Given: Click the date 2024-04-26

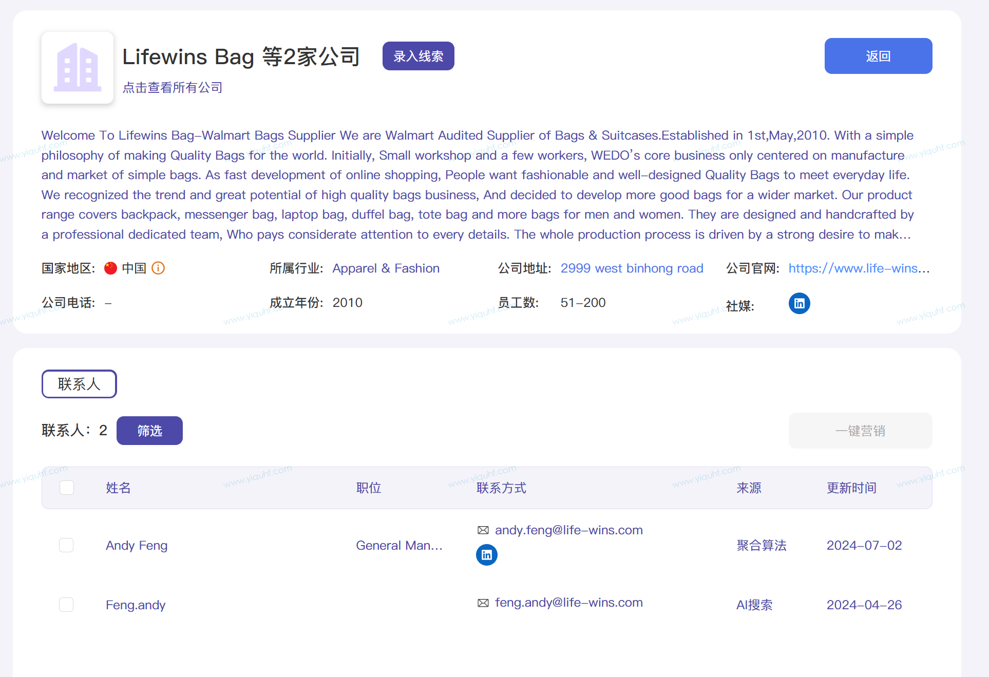Looking at the screenshot, I should [864, 605].
